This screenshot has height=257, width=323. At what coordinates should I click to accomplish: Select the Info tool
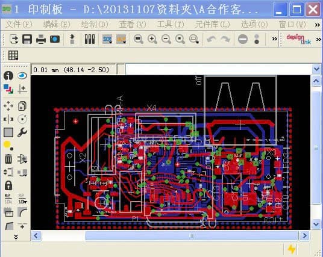pyautogui.click(x=8, y=76)
